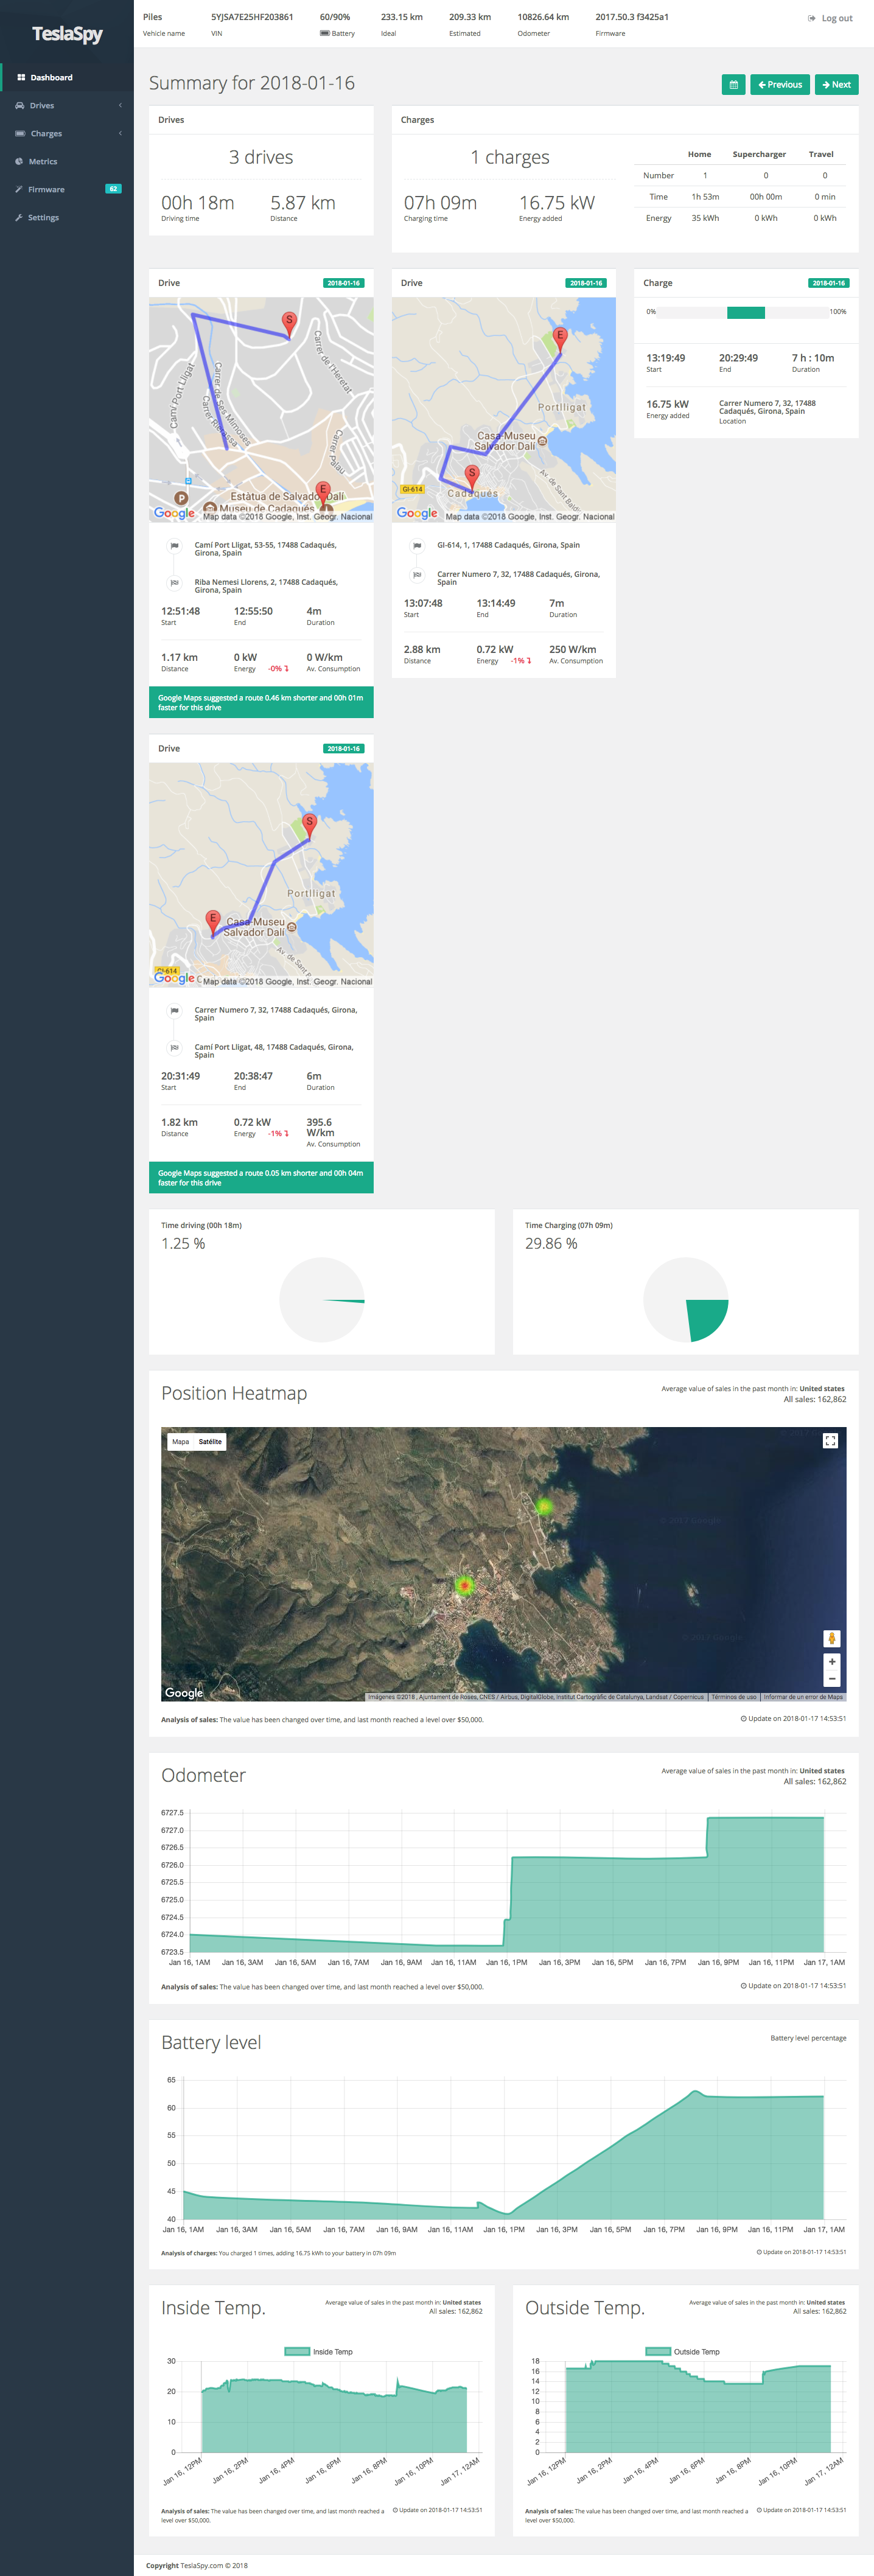This screenshot has height=2576, width=874.
Task: Click Informar de un error de Maps
Action: click(x=803, y=1697)
